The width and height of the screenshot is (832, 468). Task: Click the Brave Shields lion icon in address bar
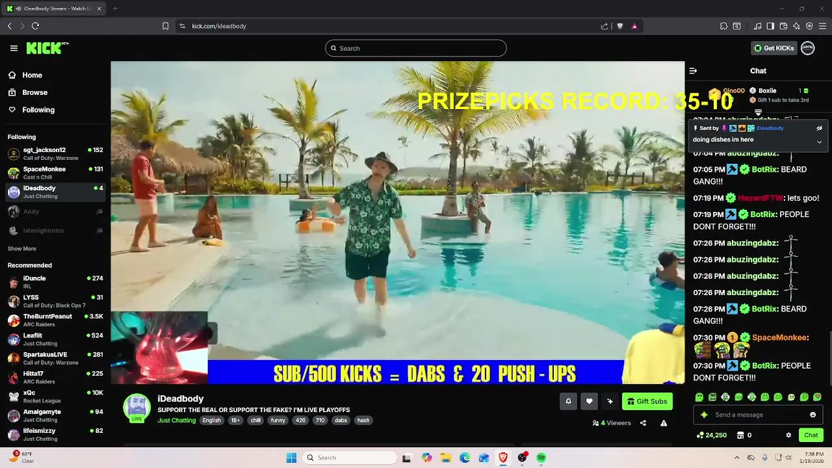point(620,26)
